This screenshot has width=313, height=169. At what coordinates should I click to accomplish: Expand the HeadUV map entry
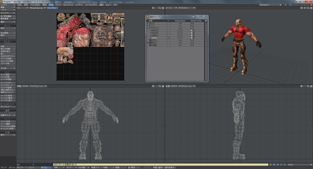pos(151,33)
